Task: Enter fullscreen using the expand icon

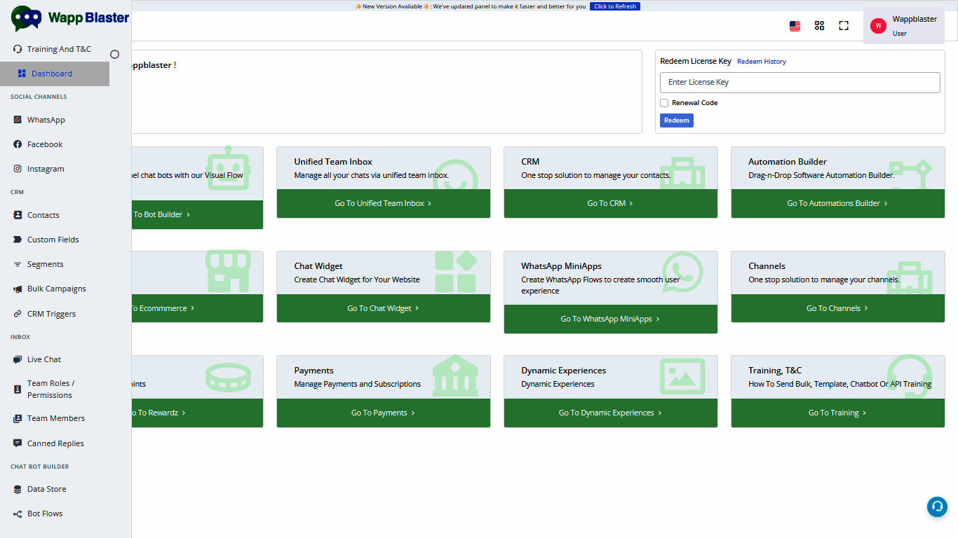Action: [844, 25]
